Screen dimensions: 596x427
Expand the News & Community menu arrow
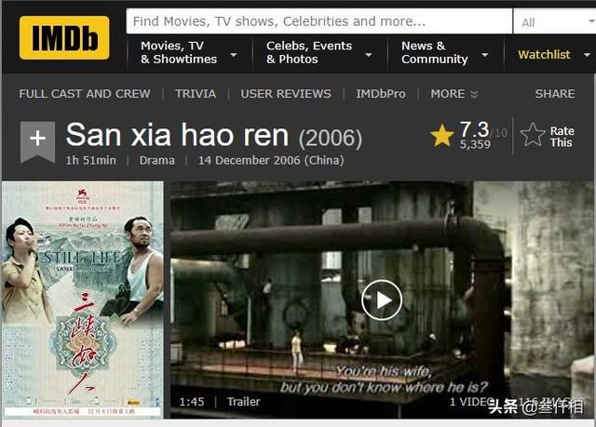point(484,55)
